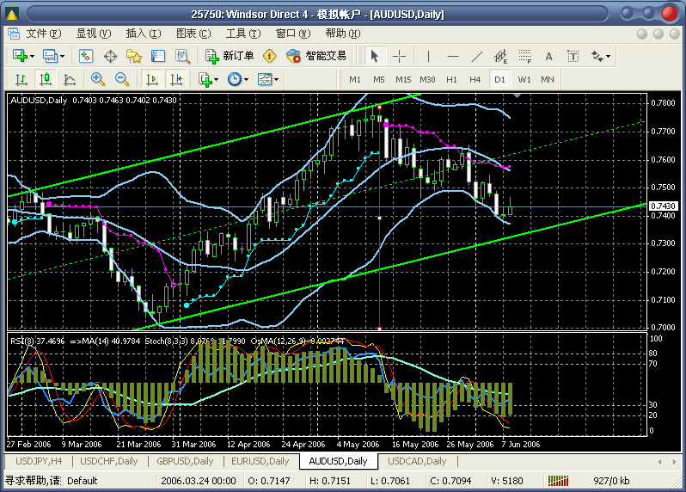This screenshot has height=492, width=686.
Task: Click the zoom in magnifier icon
Action: tap(97, 79)
